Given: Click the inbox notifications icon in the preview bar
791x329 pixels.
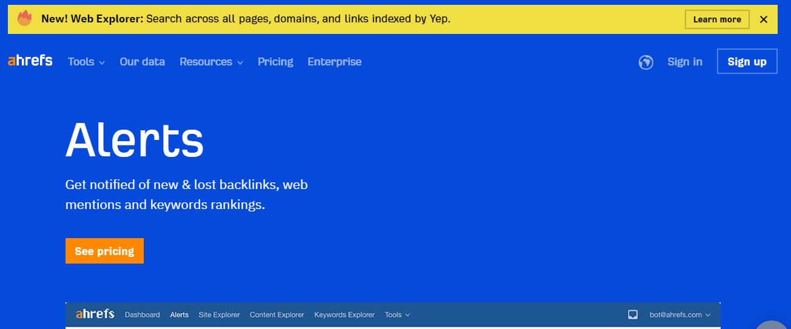Looking at the screenshot, I should [x=633, y=314].
